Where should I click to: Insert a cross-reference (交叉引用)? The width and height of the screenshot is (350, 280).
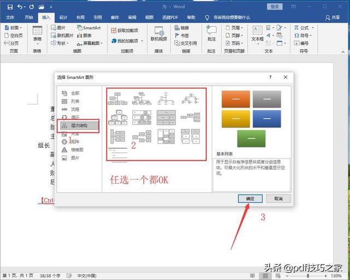[x=185, y=43]
